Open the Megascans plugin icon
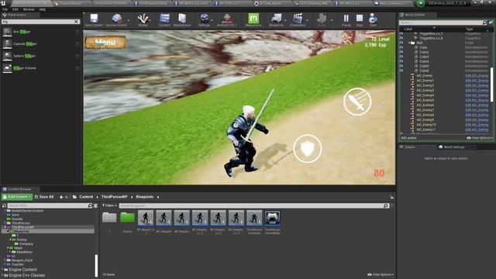 click(x=253, y=20)
